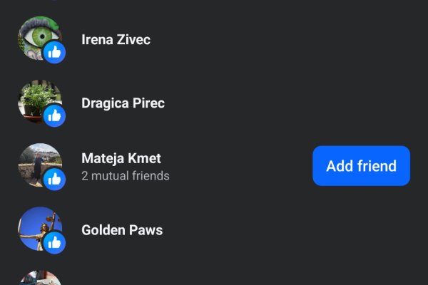The height and width of the screenshot is (285, 428).
Task: Select the Golden Paws page name
Action: (x=122, y=229)
